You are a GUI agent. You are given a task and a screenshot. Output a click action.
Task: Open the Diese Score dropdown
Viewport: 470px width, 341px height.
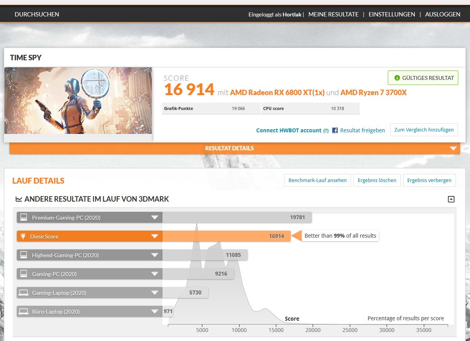point(155,236)
